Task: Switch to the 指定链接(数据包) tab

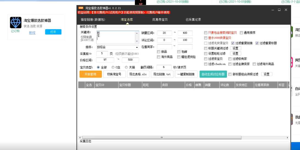Action: [93, 19]
